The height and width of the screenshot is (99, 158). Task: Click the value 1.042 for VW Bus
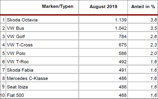tap(121, 28)
